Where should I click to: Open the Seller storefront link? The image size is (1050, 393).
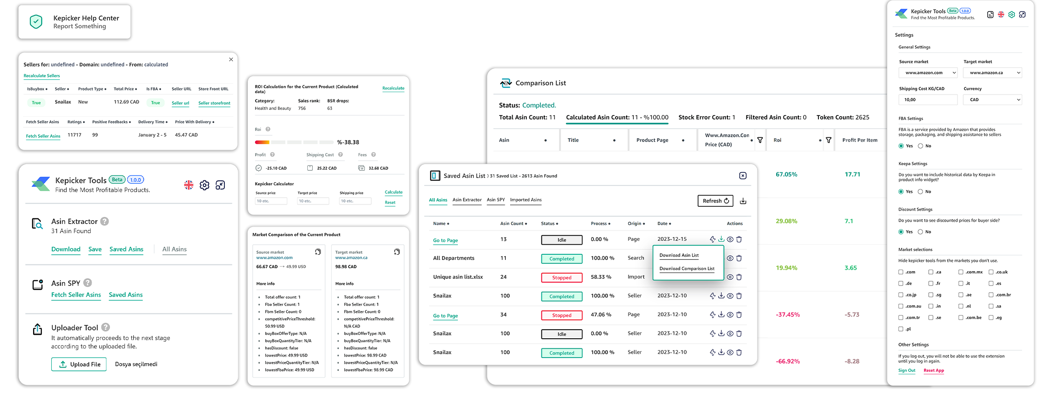point(214,103)
